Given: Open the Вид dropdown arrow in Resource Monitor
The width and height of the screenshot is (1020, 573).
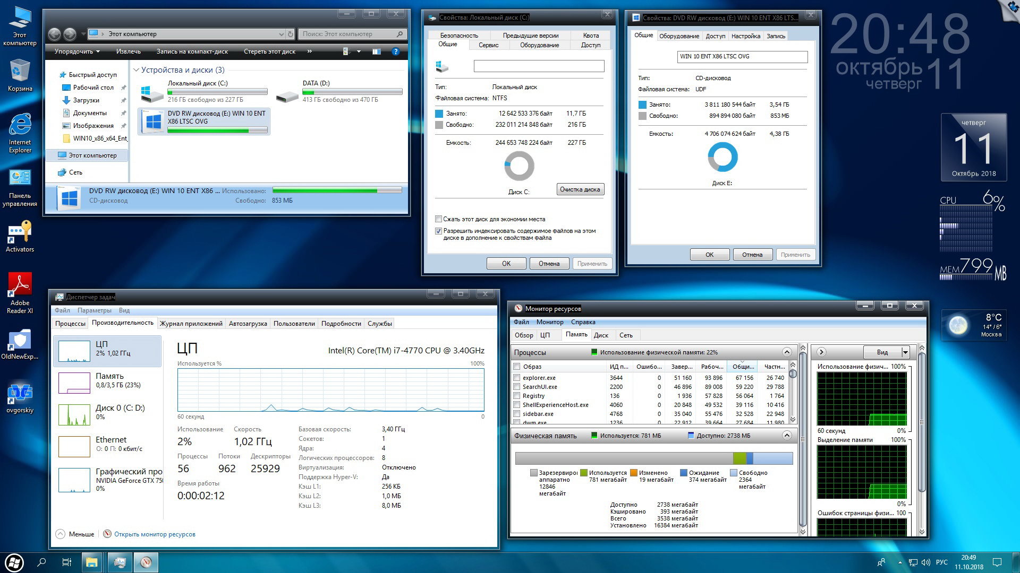Looking at the screenshot, I should pyautogui.click(x=905, y=352).
